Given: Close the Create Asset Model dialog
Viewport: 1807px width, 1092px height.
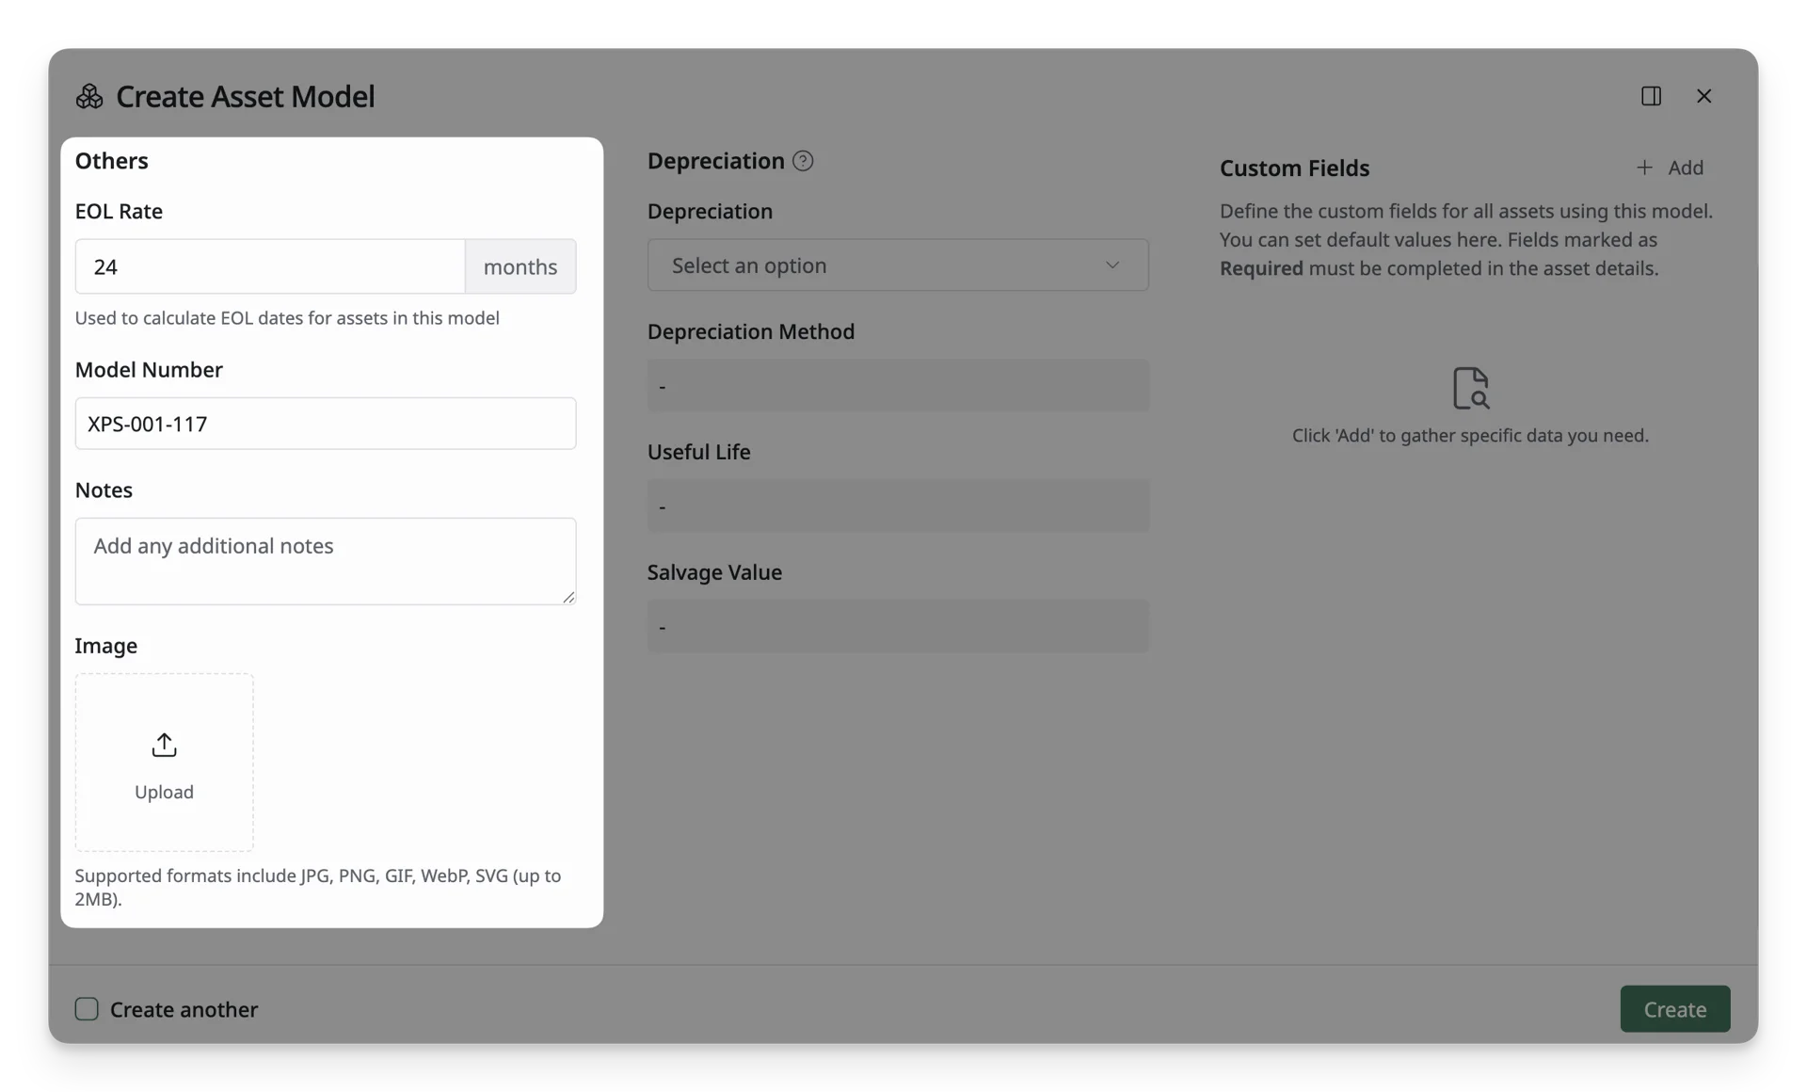Looking at the screenshot, I should 1703,96.
